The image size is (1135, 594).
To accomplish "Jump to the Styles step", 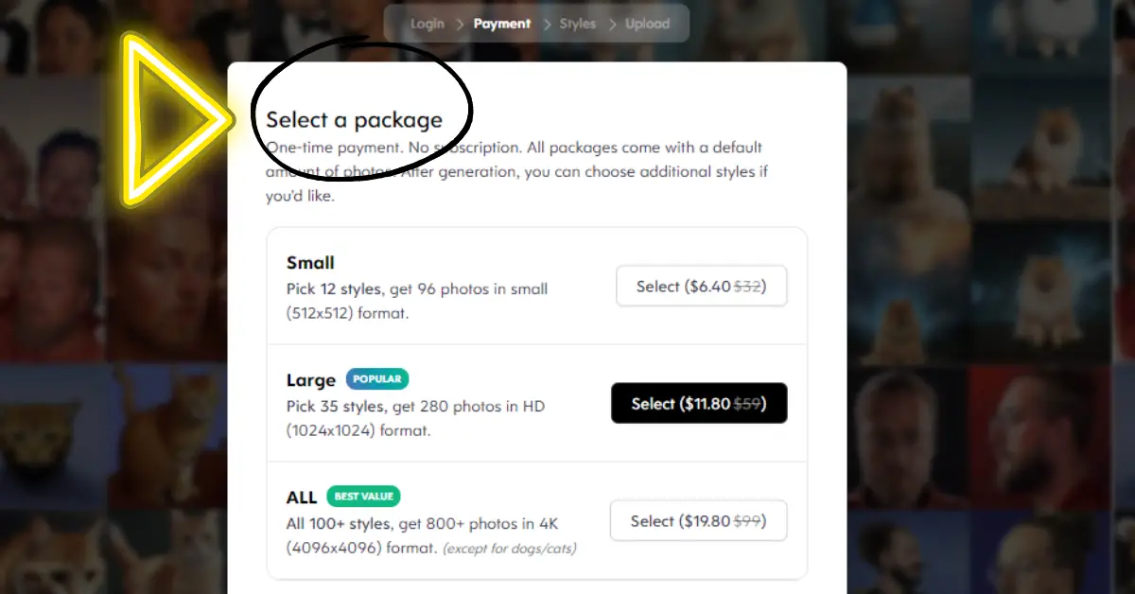I will [577, 24].
